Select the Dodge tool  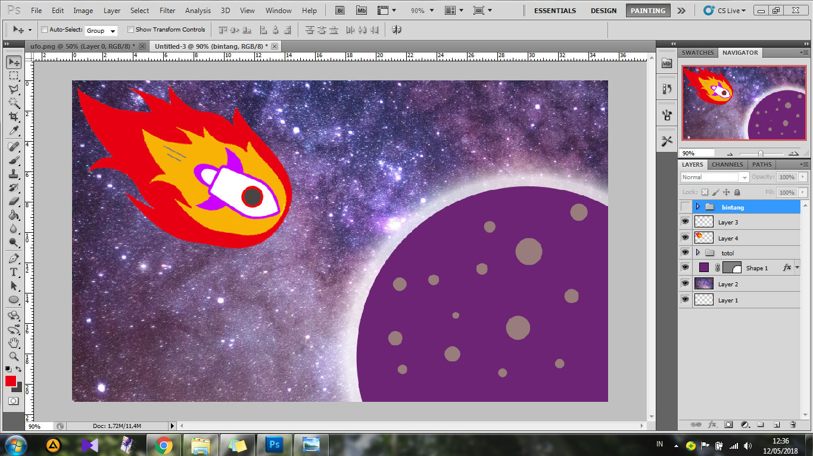click(x=14, y=242)
